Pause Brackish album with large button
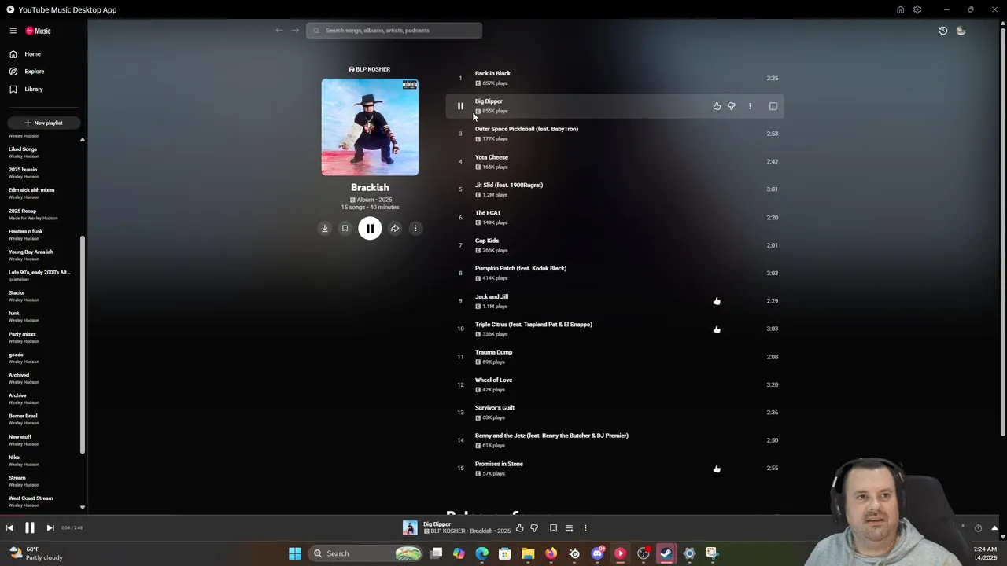This screenshot has height=566, width=1007. (370, 229)
